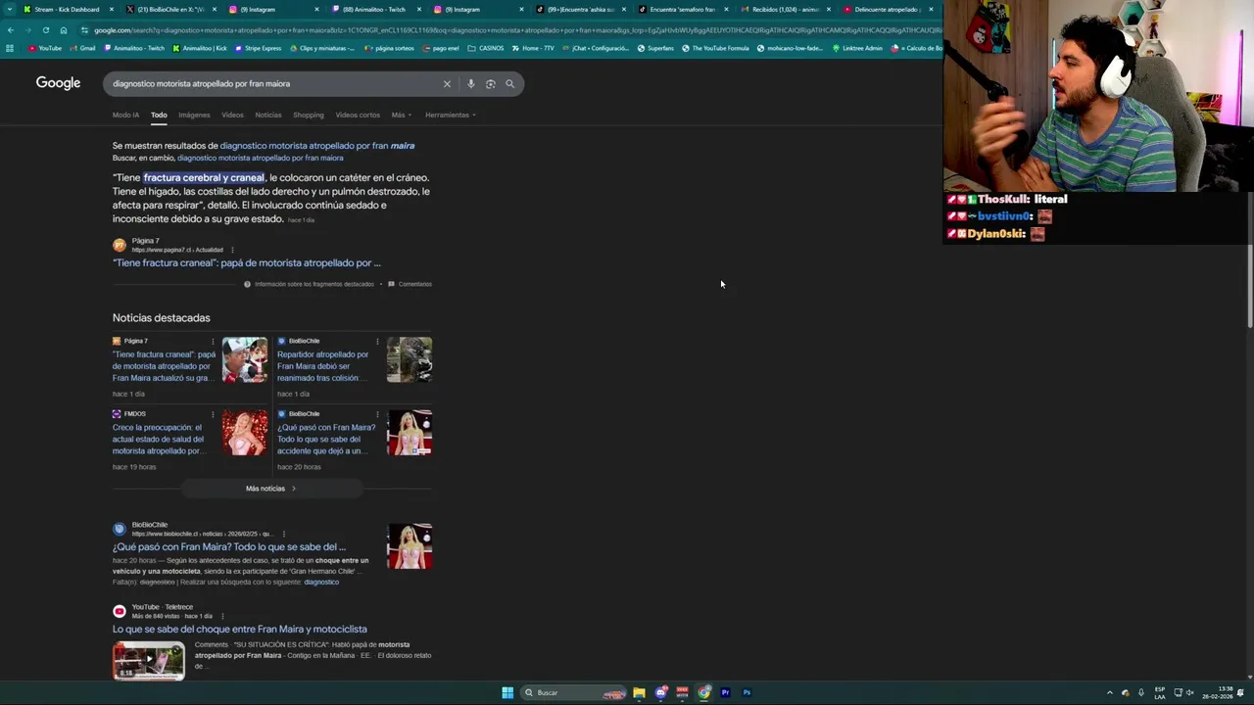Click the Windows taskbar 'Buscar' search box
This screenshot has height=705, width=1254.
coord(575,692)
